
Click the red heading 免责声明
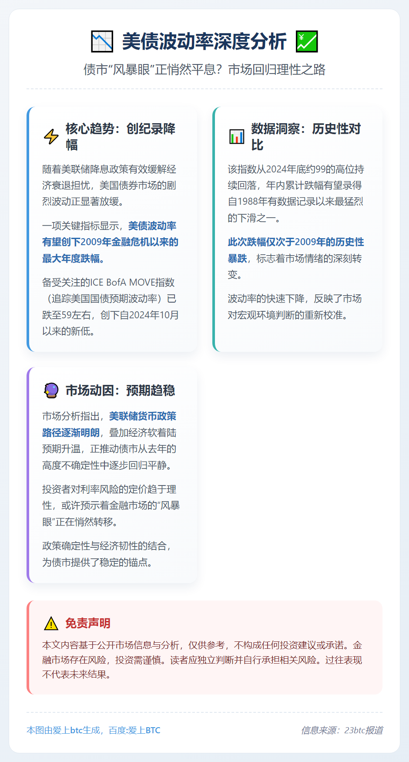(x=88, y=624)
